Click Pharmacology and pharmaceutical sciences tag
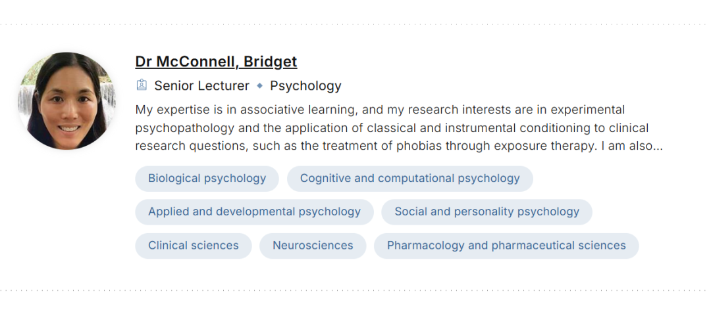This screenshot has width=711, height=310. tap(506, 246)
